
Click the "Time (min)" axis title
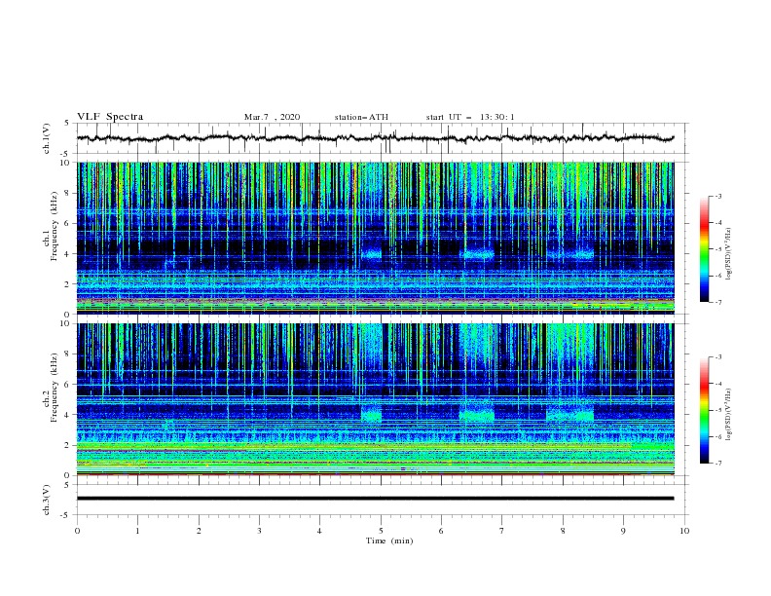click(x=389, y=540)
